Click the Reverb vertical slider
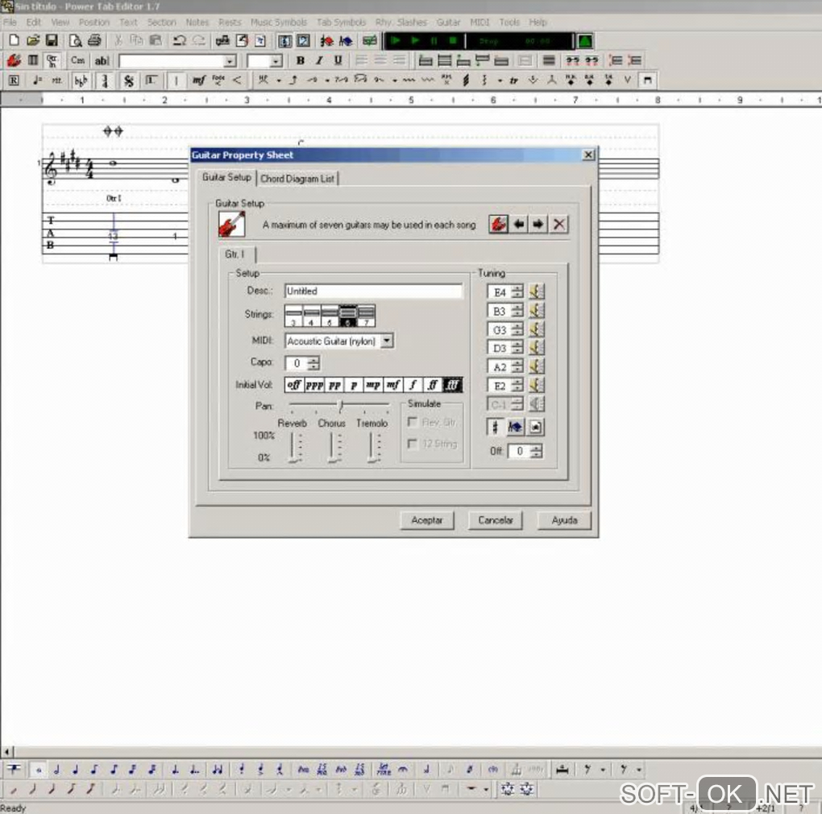This screenshot has width=822, height=814. tap(294, 448)
